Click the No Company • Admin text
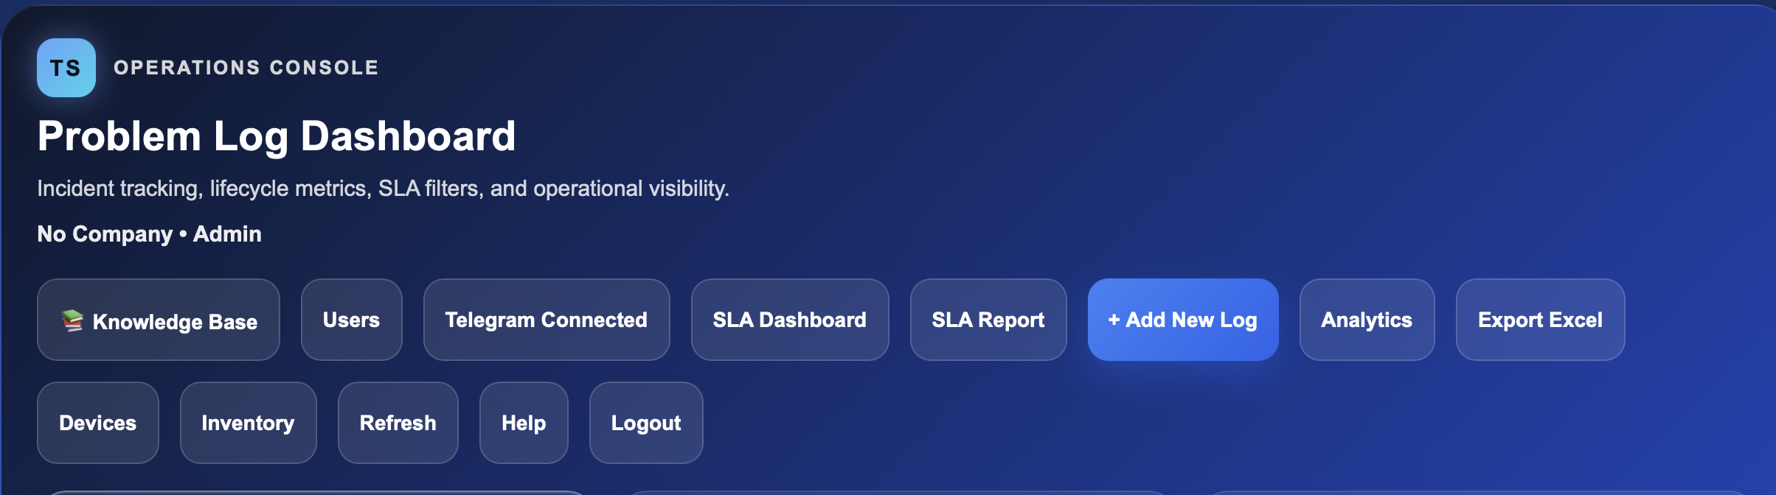Image resolution: width=1776 pixels, height=495 pixels. coord(150,234)
